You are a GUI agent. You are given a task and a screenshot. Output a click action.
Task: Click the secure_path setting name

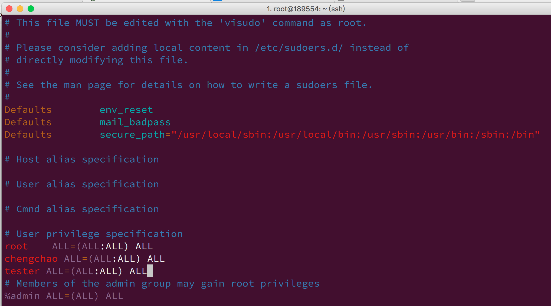tap(132, 135)
